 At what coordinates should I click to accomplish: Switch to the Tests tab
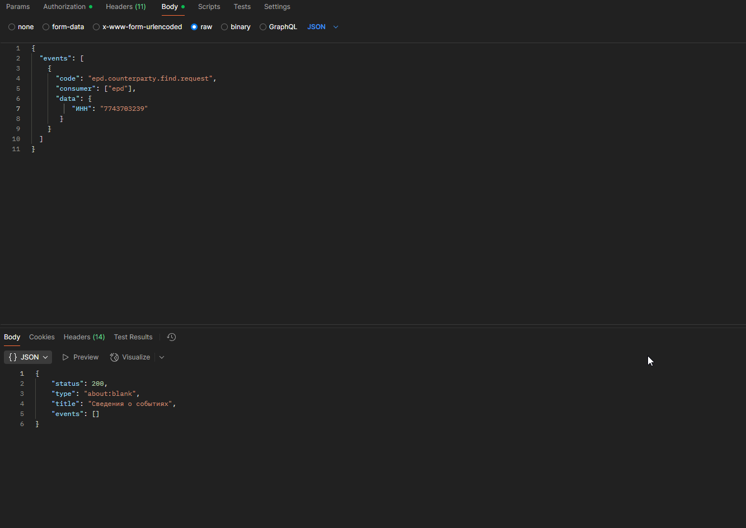(x=242, y=7)
